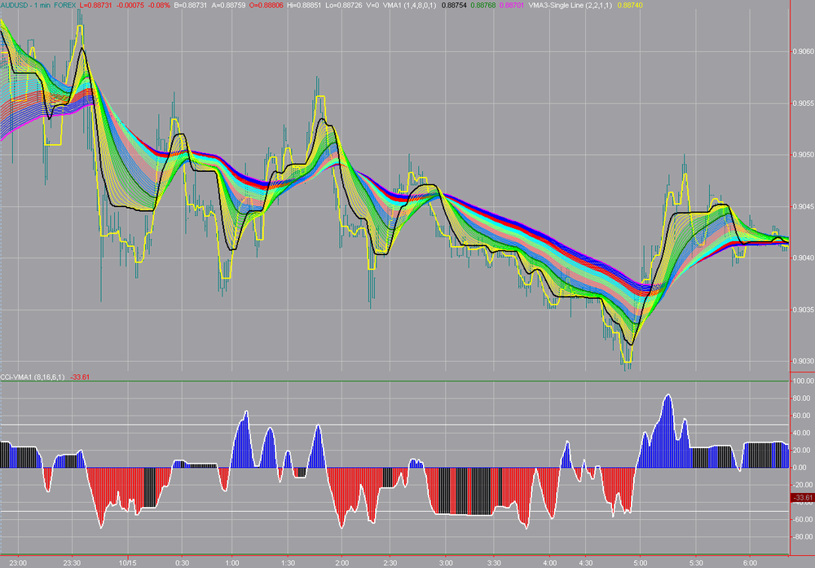Viewport: 815px width, 568px height.
Task: Click the 23:30 time axis label
Action: click(x=72, y=563)
